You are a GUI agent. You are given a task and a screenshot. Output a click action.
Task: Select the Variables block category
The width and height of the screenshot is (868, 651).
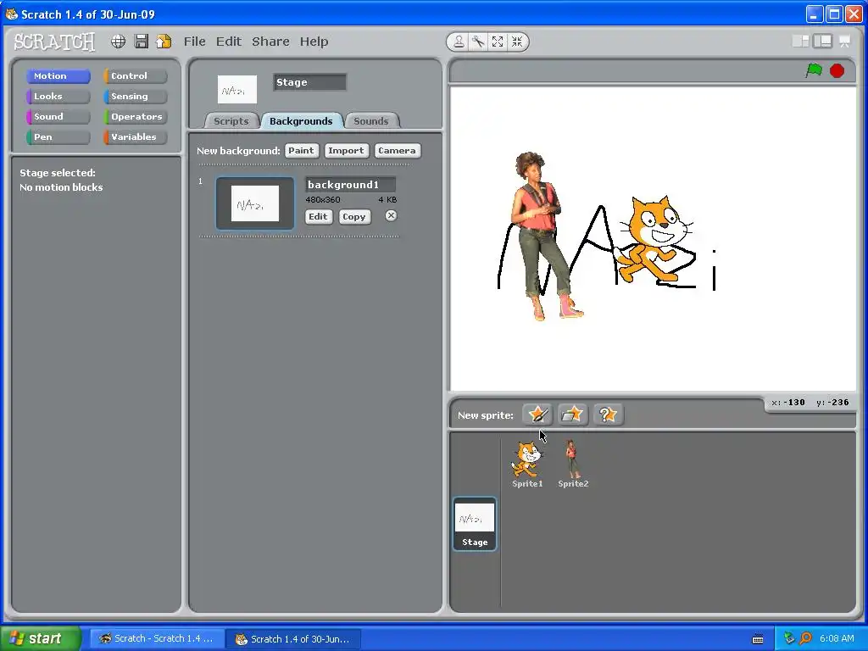135,136
